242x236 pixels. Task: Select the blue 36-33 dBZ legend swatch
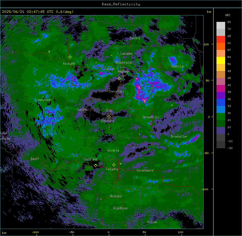pyautogui.click(x=221, y=102)
